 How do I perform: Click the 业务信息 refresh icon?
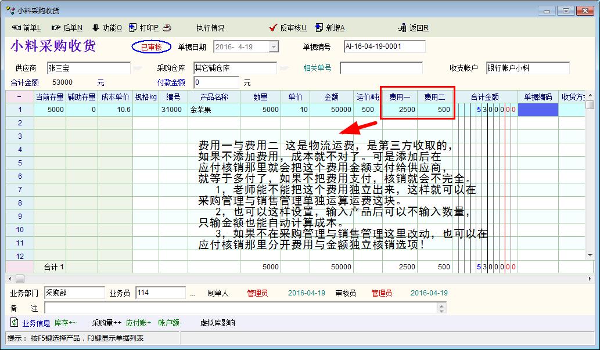(x=15, y=322)
